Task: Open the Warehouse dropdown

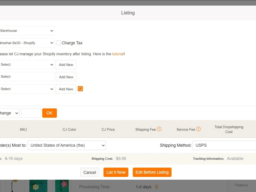Action: pos(27,31)
